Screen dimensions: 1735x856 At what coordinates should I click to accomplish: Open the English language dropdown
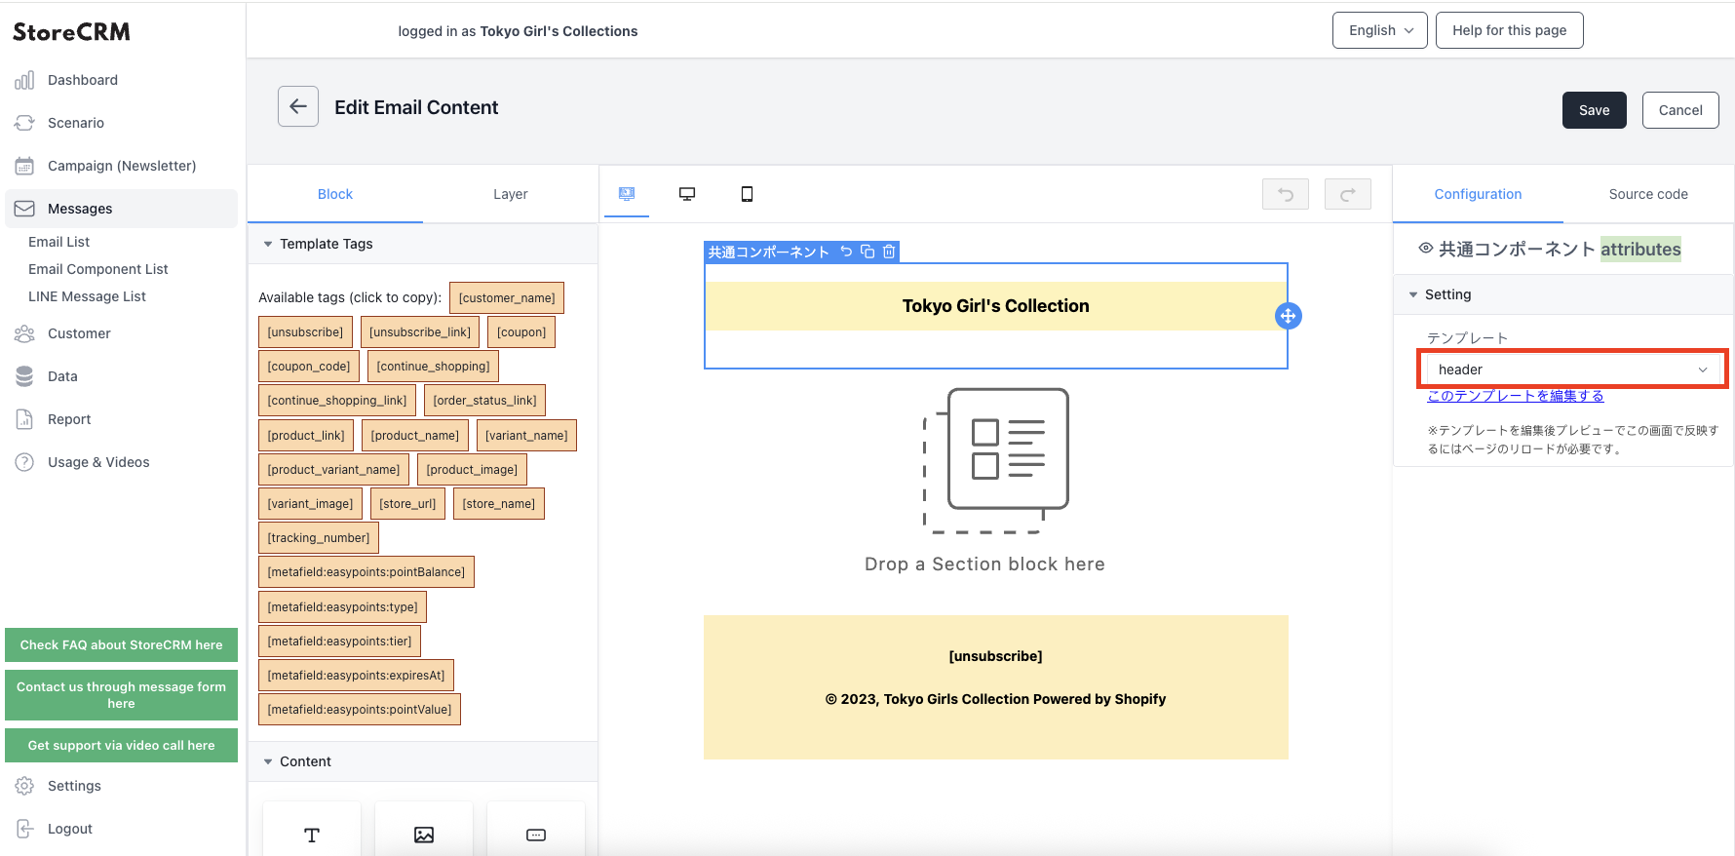[1380, 30]
